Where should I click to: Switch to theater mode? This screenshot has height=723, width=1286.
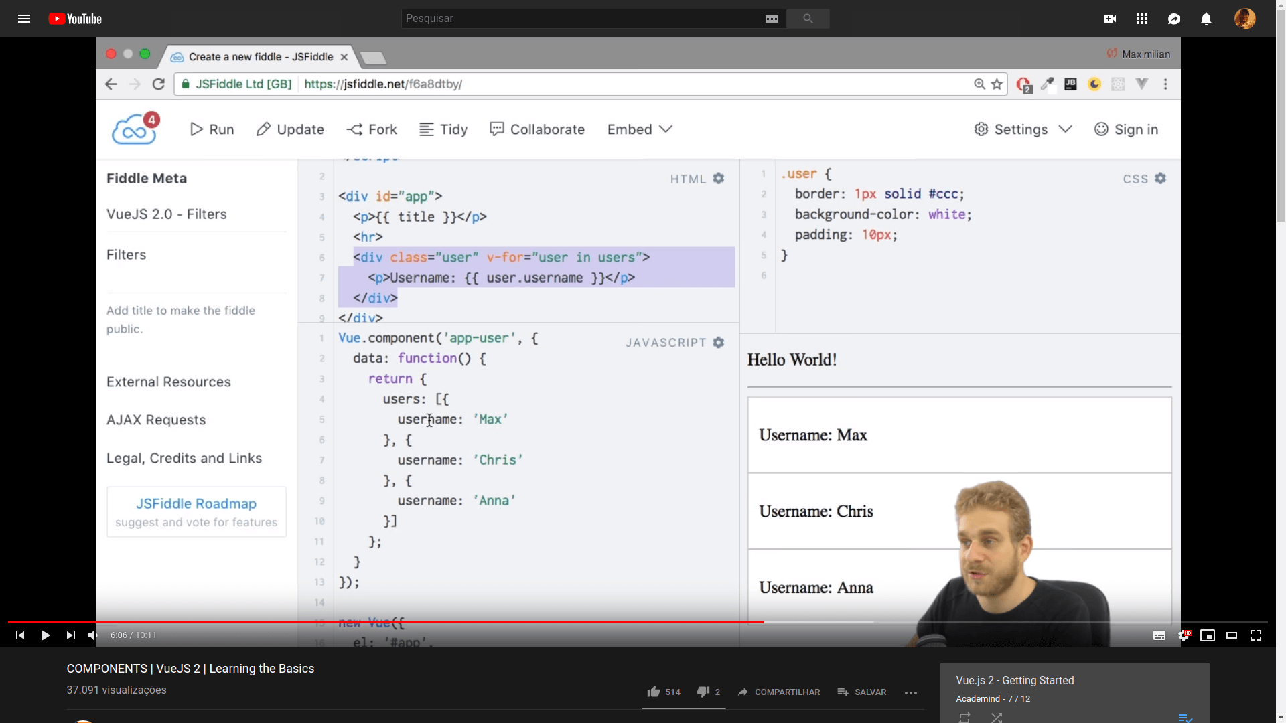click(1232, 635)
